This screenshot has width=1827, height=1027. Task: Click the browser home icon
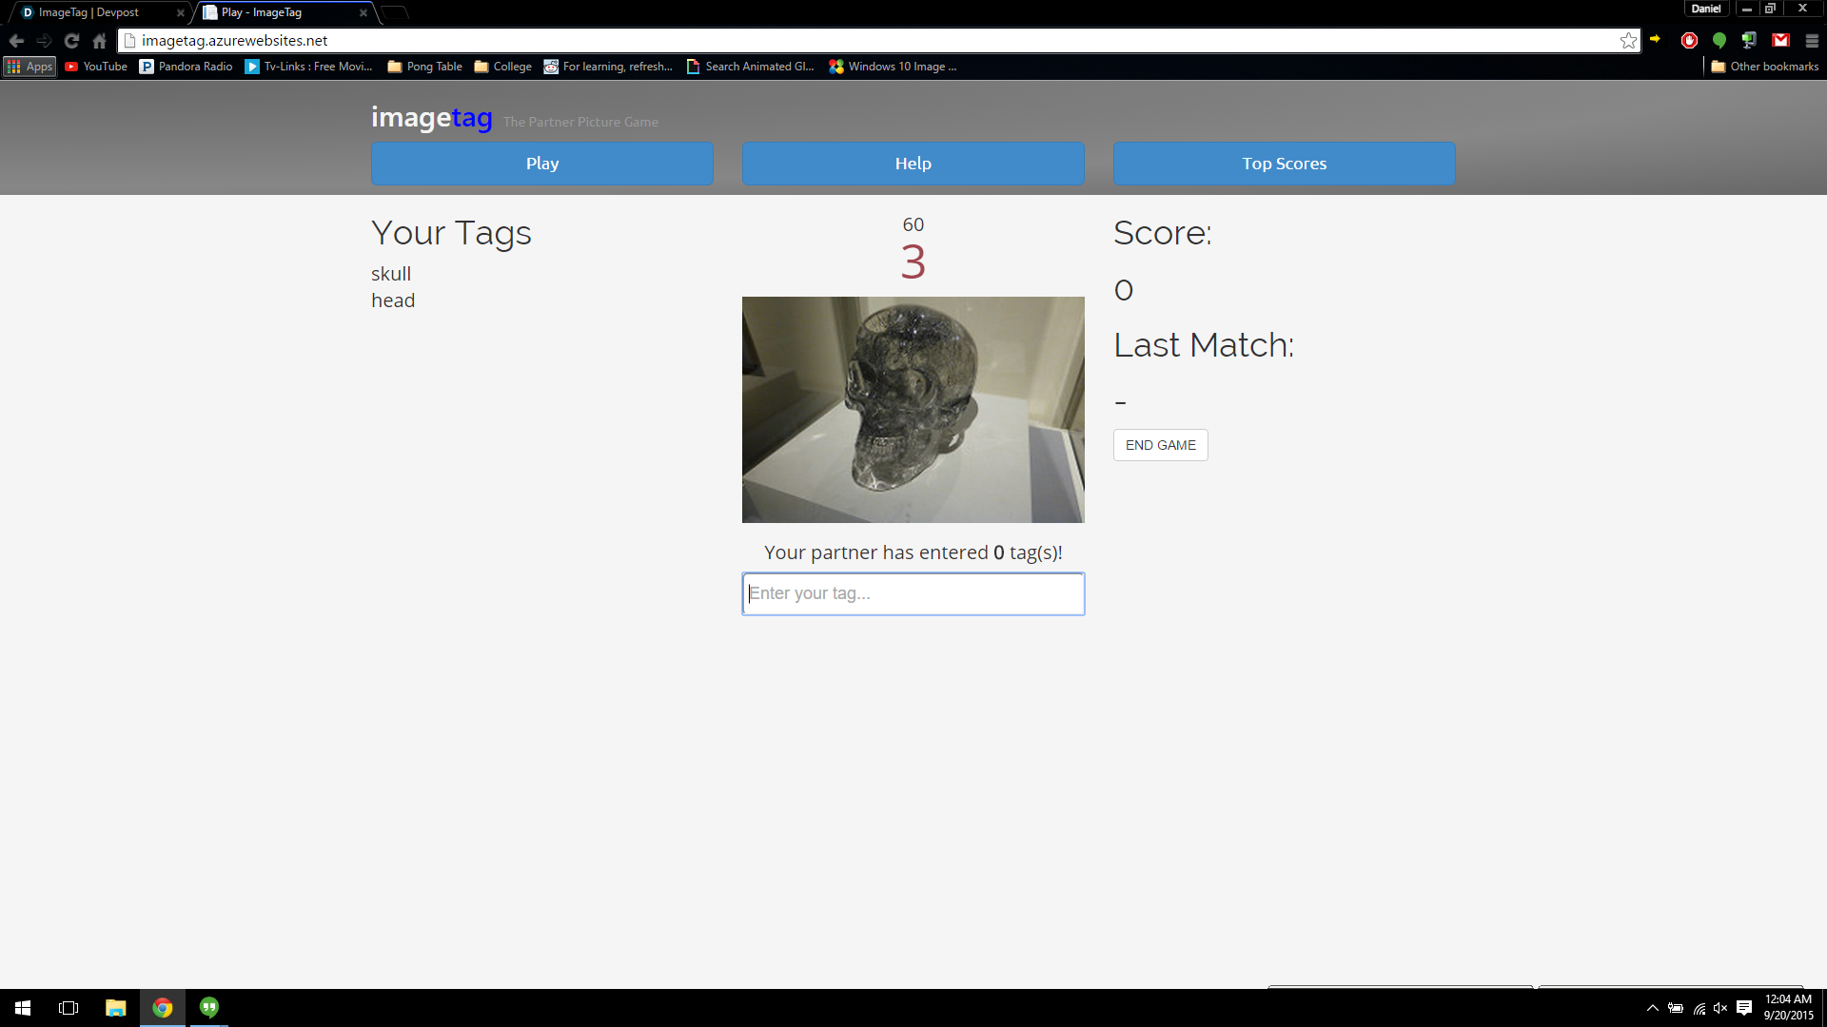[x=99, y=41]
